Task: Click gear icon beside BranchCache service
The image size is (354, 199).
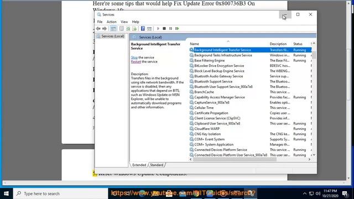Action: (x=191, y=92)
